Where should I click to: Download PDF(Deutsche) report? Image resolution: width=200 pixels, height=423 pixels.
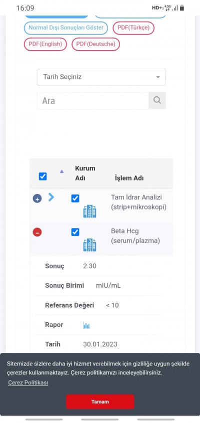coord(95,44)
